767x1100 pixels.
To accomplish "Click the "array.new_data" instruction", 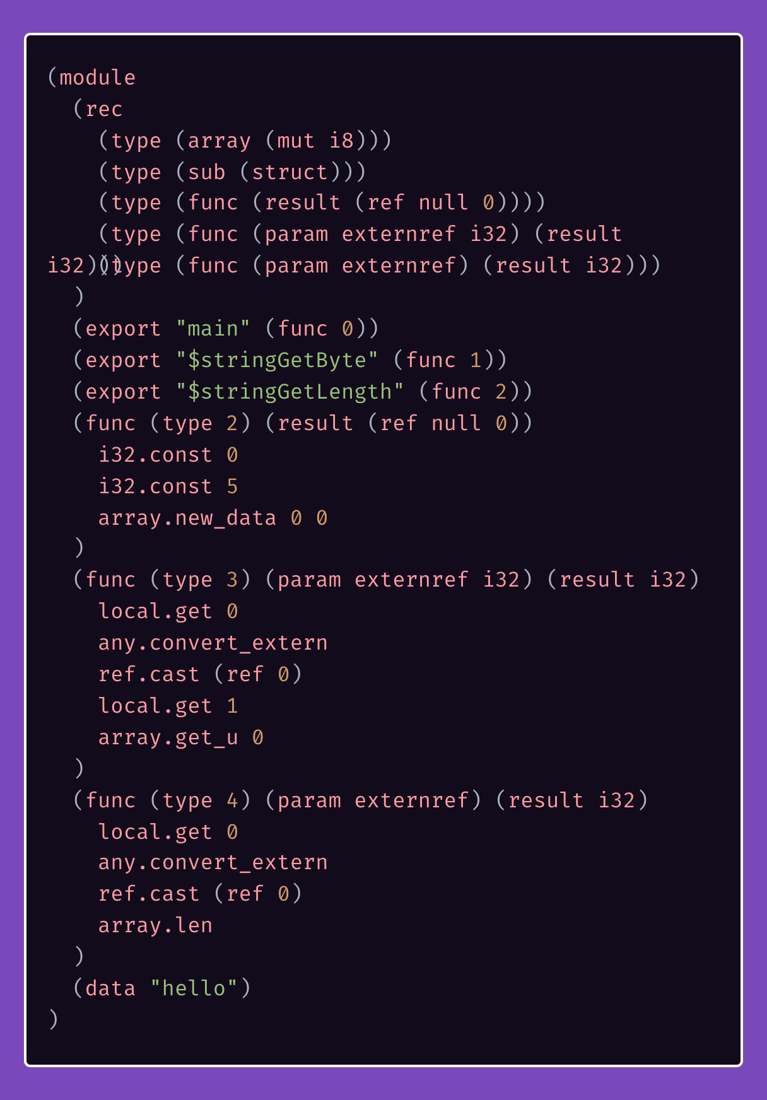I will [187, 518].
